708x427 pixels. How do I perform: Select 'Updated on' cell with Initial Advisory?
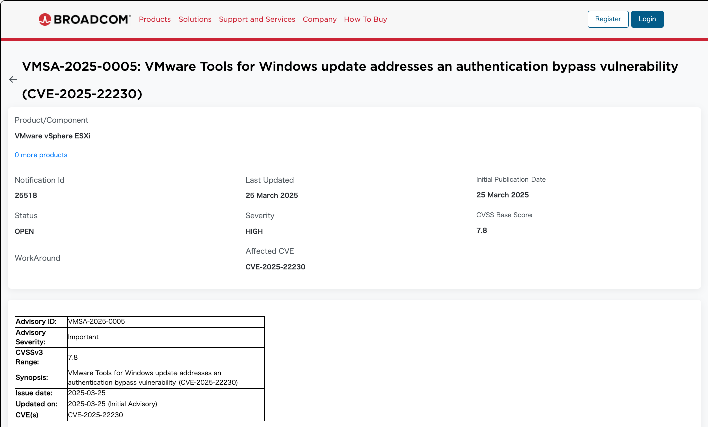pos(166,404)
